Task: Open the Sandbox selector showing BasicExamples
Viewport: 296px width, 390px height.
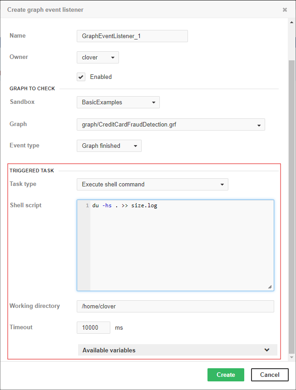Action: pos(118,102)
